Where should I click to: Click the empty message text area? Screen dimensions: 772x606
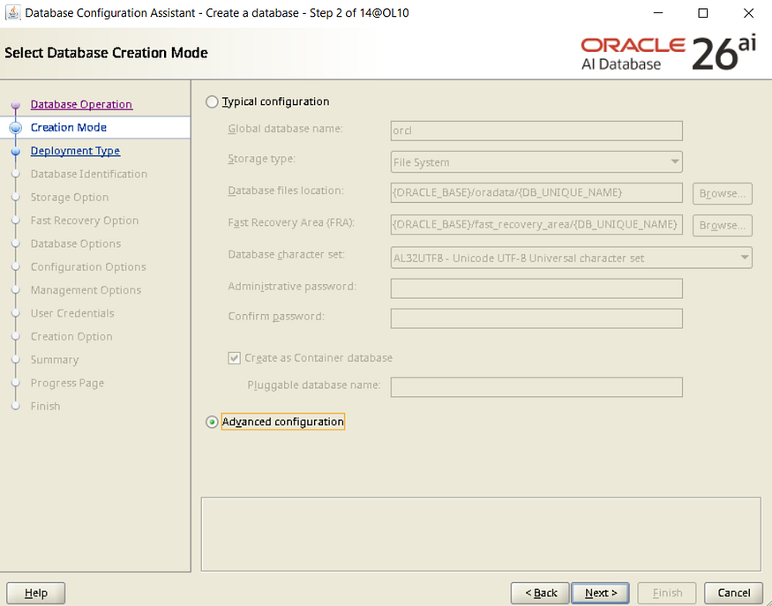[x=481, y=535]
